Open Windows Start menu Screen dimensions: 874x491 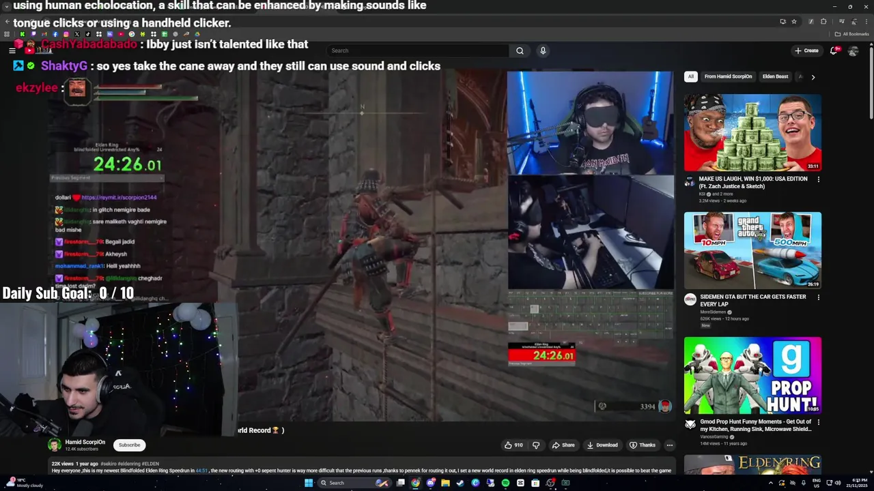click(309, 483)
